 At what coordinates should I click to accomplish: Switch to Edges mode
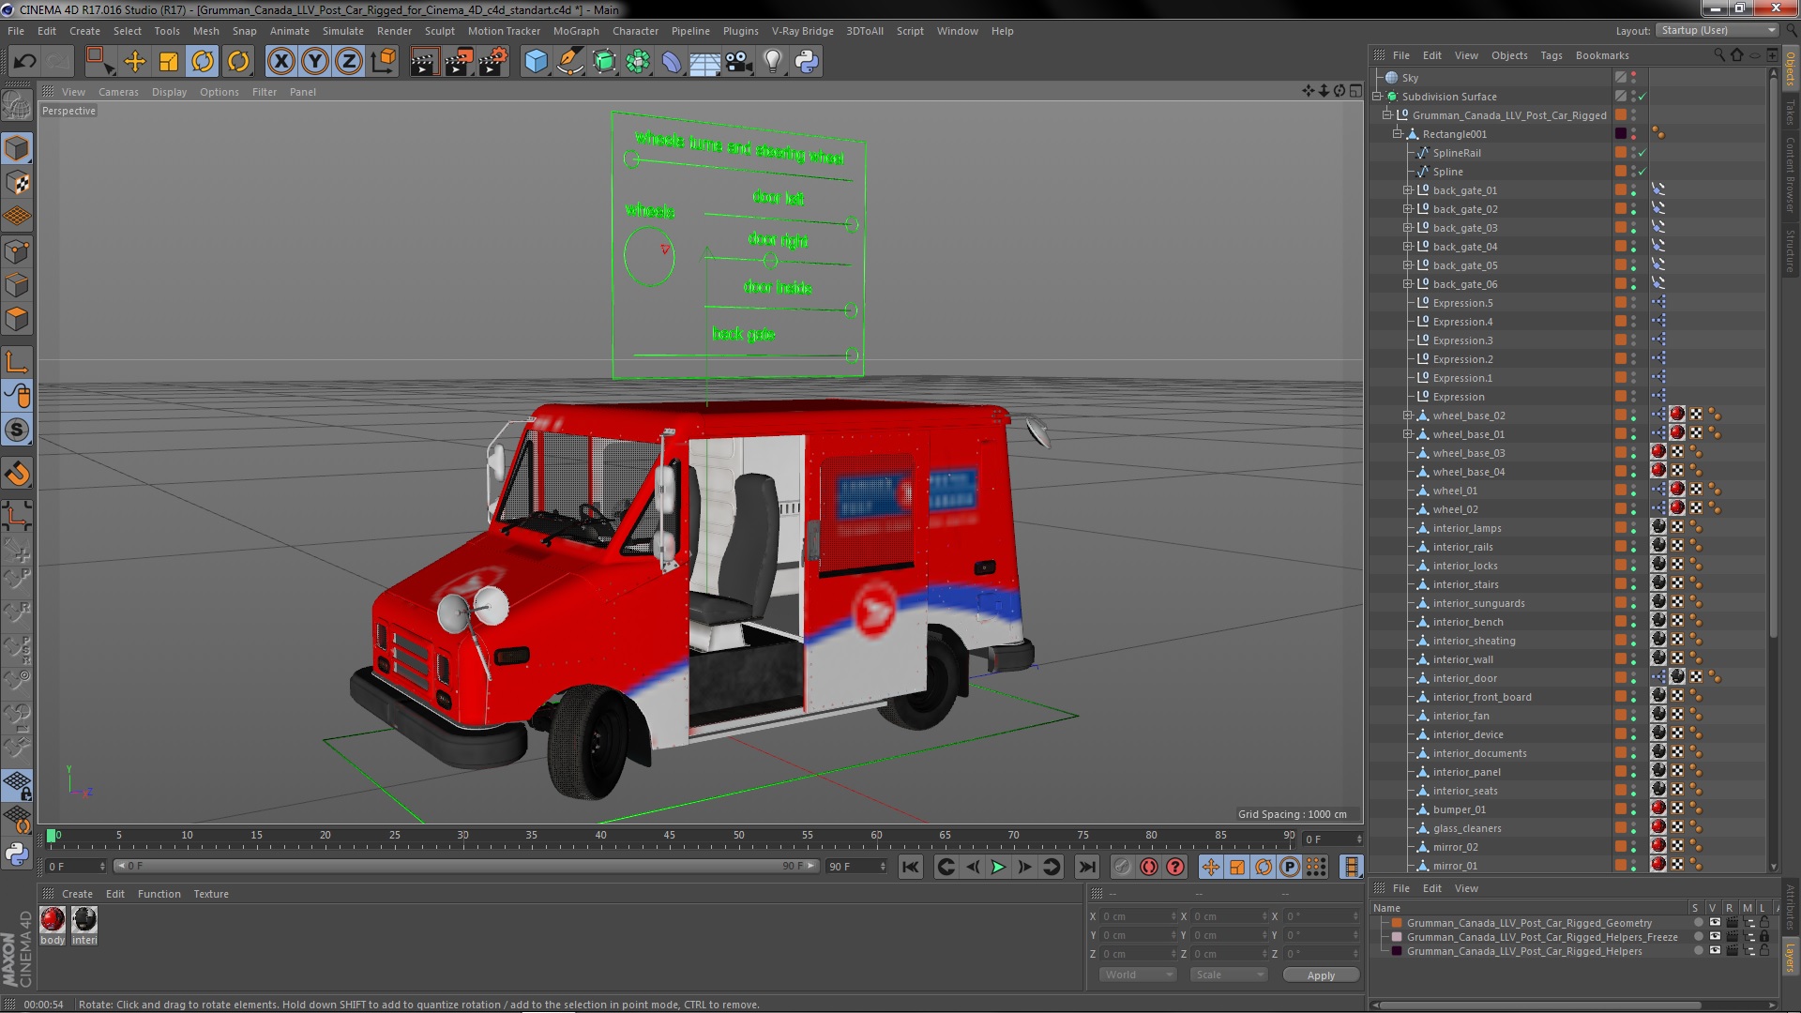coord(17,285)
